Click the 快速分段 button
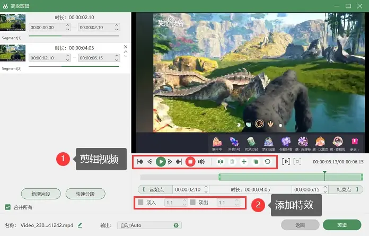This screenshot has width=369, height=236. click(x=85, y=194)
